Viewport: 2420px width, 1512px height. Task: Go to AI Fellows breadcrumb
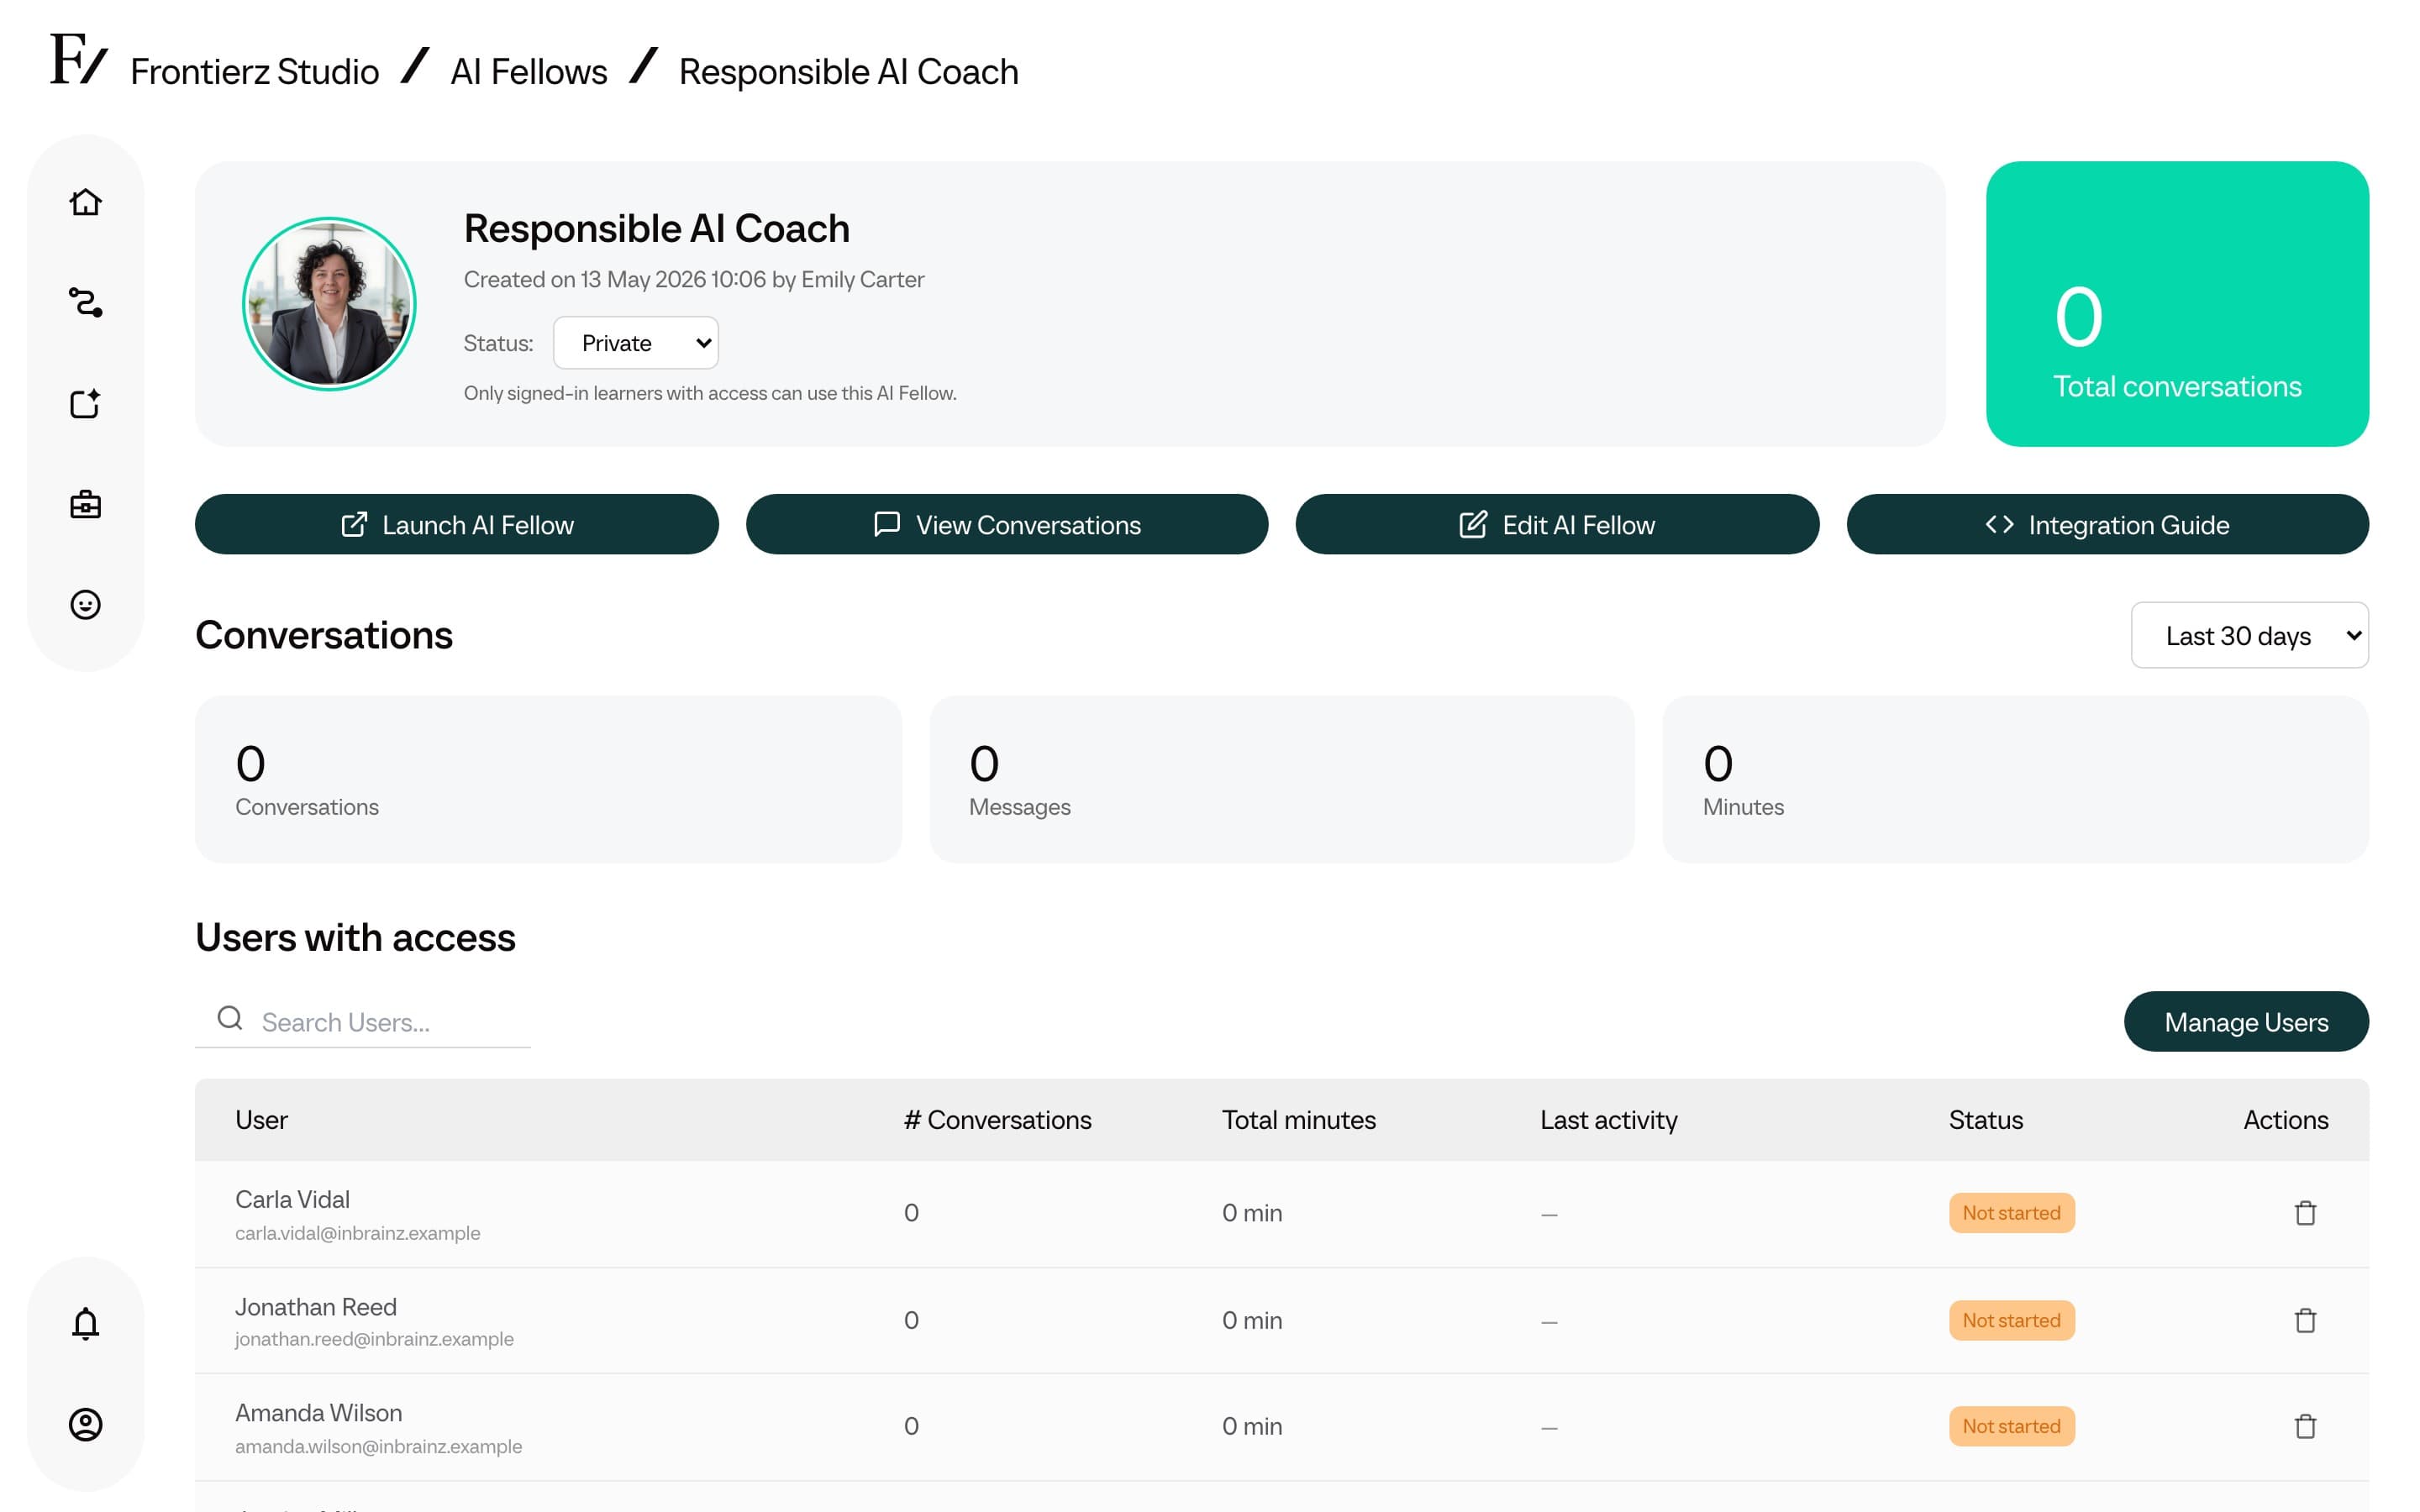[x=528, y=72]
